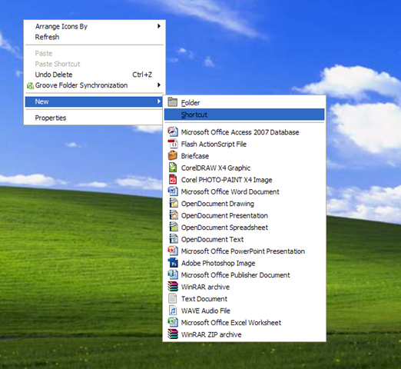Click the CorelDRAW X4 Graphic icon

[x=173, y=168]
